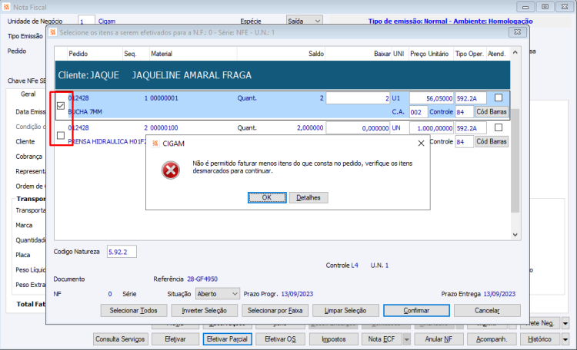
Task: Click Acompanh. button
Action: (x=492, y=339)
